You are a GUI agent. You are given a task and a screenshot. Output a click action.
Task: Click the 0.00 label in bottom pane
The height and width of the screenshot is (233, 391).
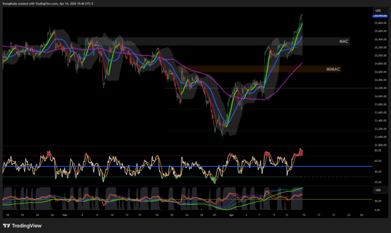coord(377,210)
